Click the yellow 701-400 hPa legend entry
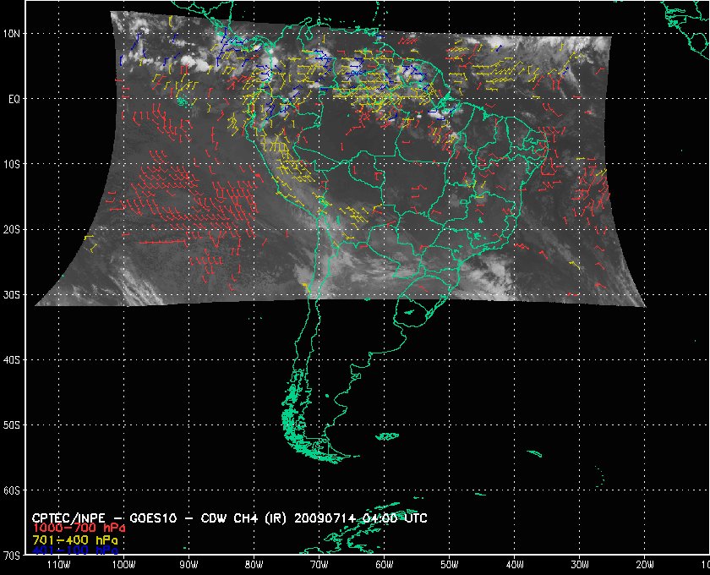Image resolution: width=710 pixels, height=575 pixels. click(71, 539)
